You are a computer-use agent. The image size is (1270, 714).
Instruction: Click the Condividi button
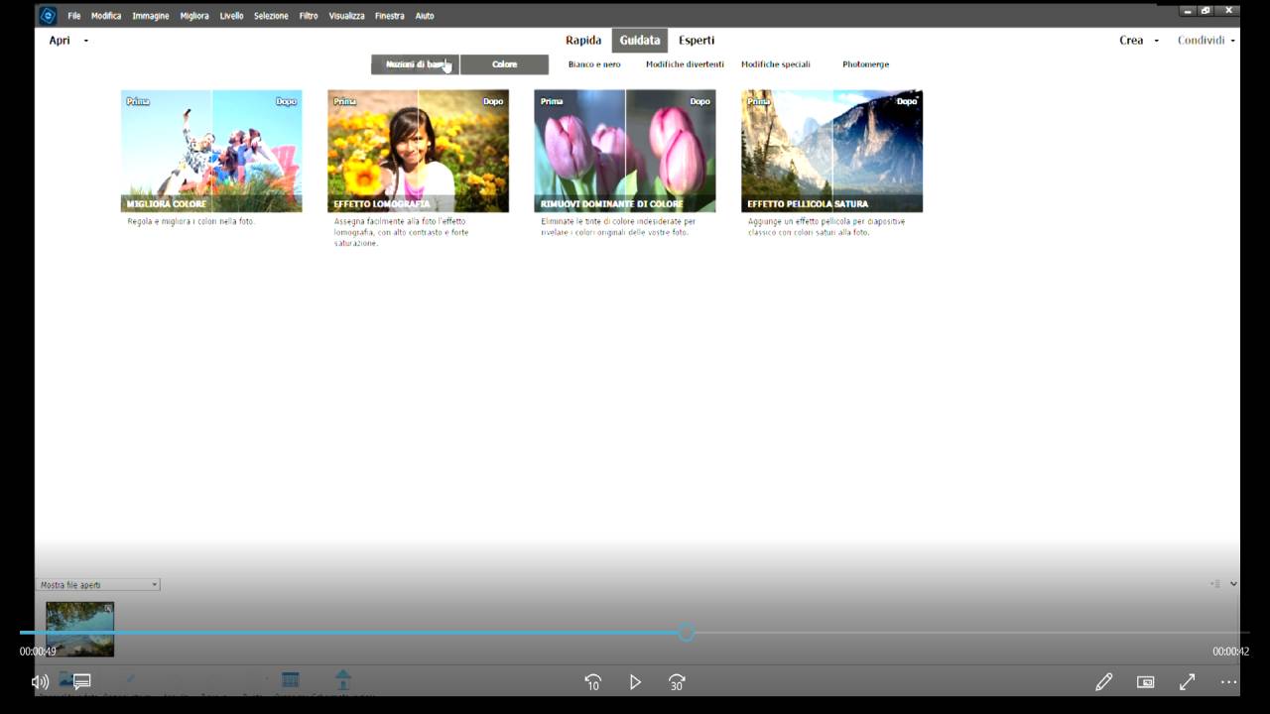(1201, 41)
